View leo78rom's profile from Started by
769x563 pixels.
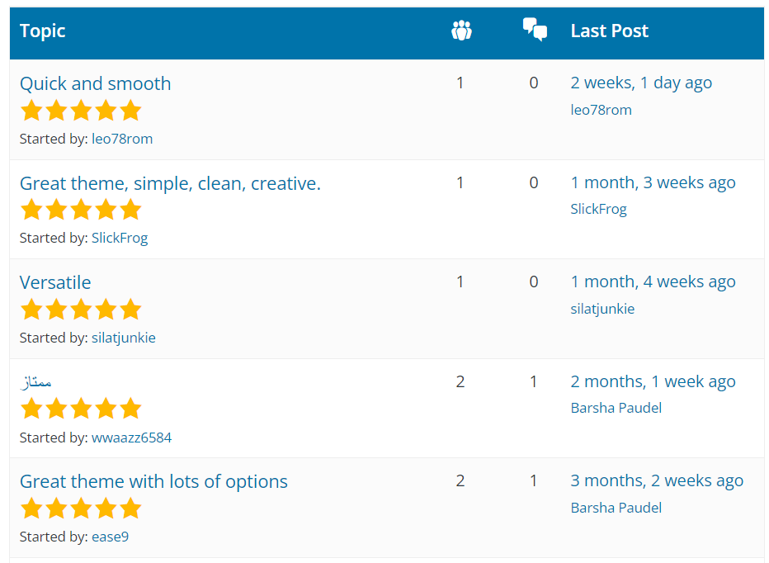(122, 139)
